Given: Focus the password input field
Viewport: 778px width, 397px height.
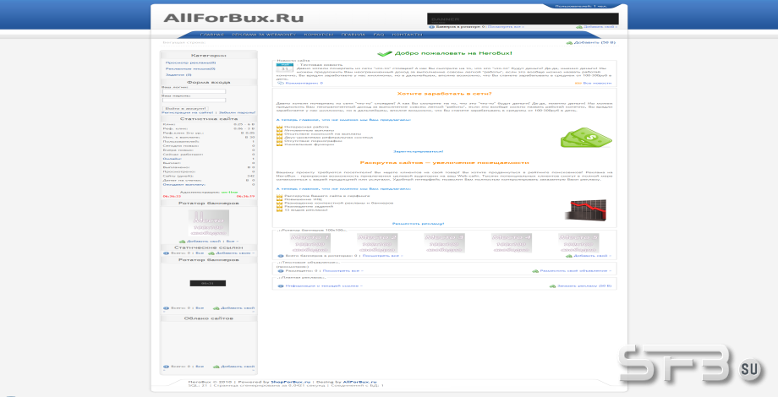Looking at the screenshot, I should tap(194, 101).
